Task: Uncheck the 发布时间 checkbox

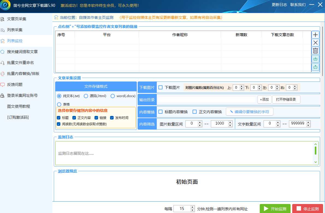Action: pyautogui.click(x=112, y=118)
